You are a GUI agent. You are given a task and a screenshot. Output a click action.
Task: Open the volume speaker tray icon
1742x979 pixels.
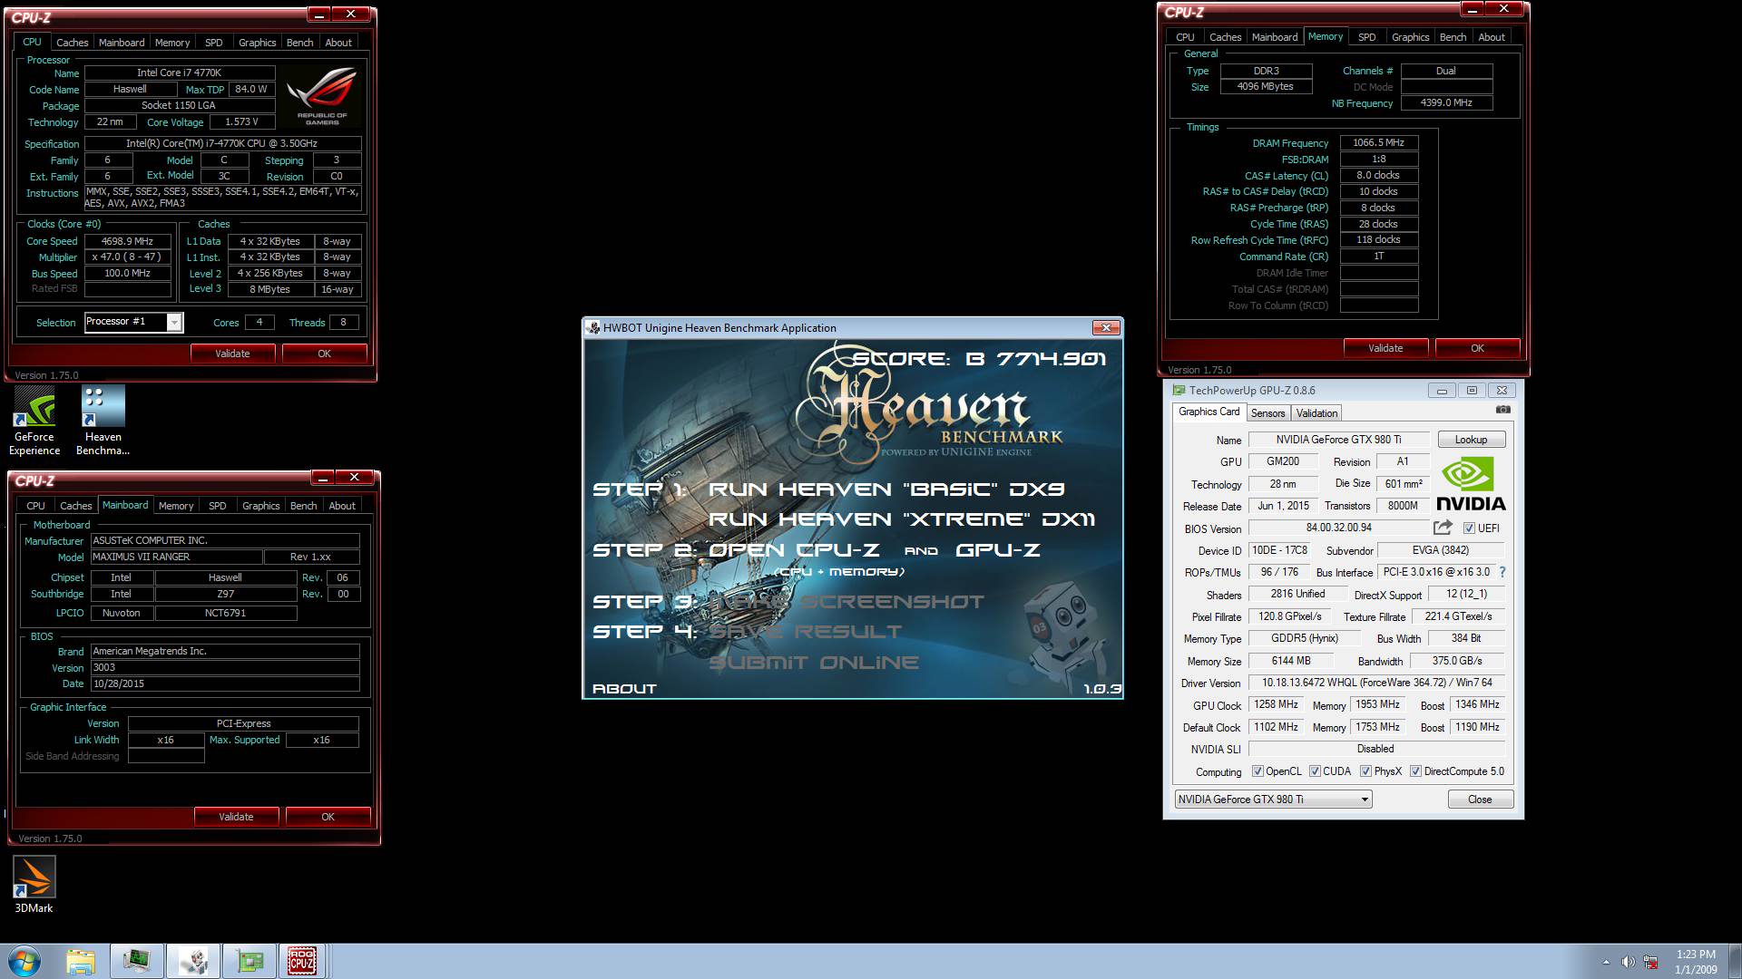point(1628,962)
